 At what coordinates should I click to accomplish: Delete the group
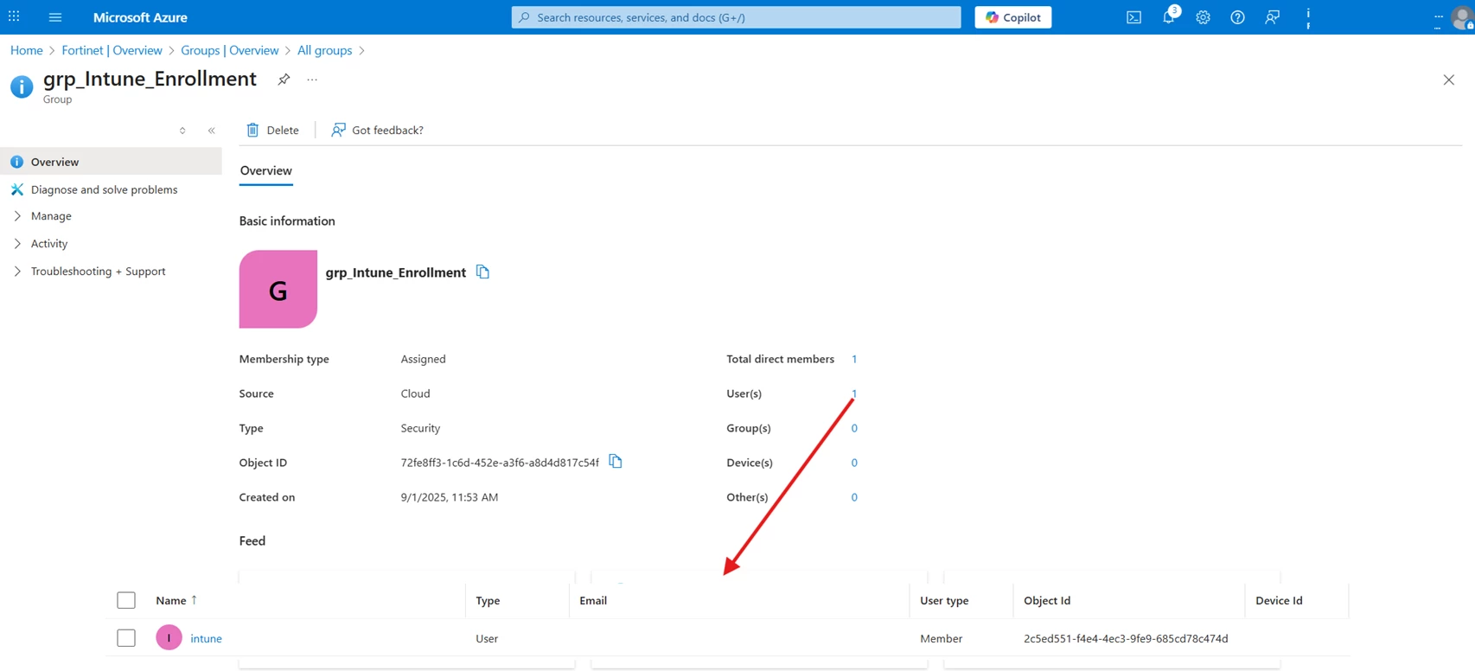point(272,130)
